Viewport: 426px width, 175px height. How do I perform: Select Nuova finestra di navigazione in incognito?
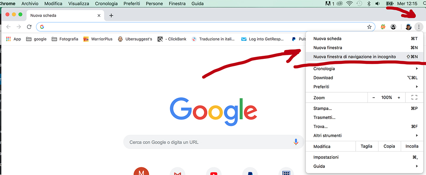[355, 57]
